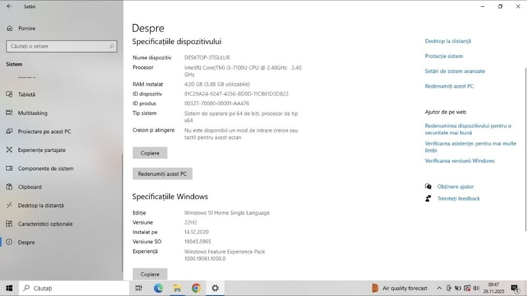Screen dimensions: 527x296
Task: Select the 4,00 GB RAM value
Action: pos(217,84)
